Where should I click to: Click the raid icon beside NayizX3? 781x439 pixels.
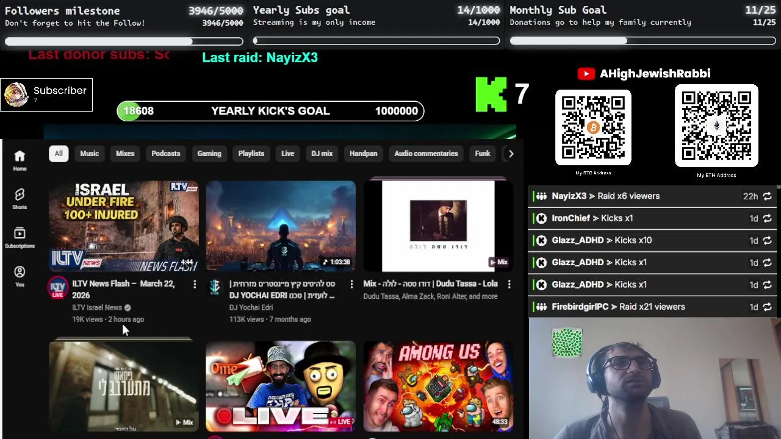[x=541, y=196]
